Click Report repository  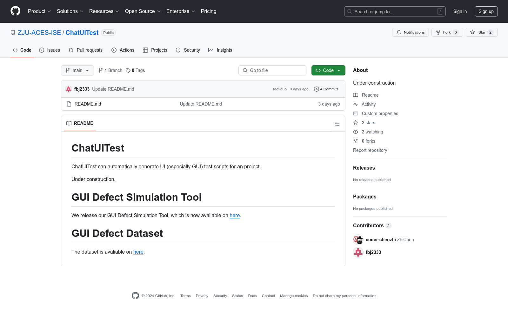click(370, 150)
